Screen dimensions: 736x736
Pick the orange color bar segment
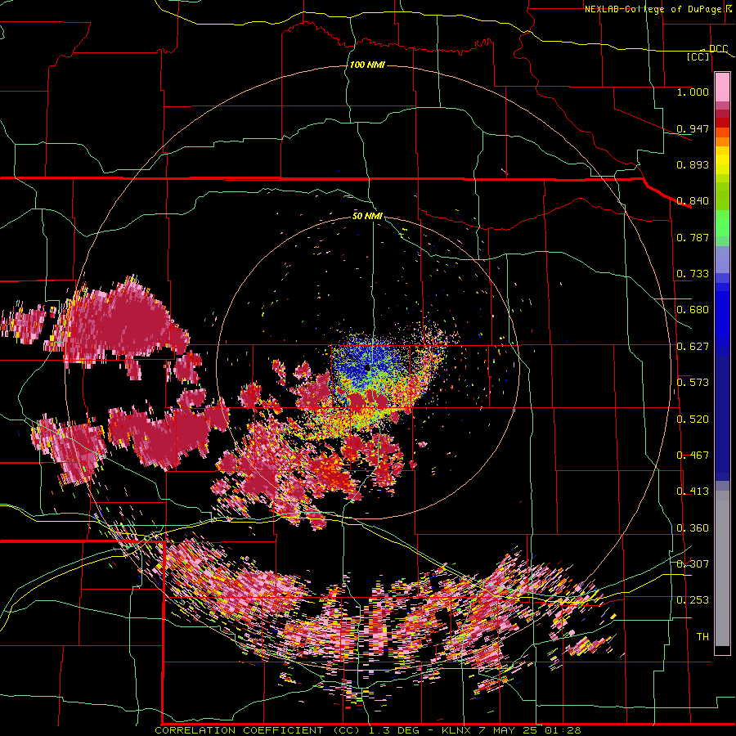(722, 141)
